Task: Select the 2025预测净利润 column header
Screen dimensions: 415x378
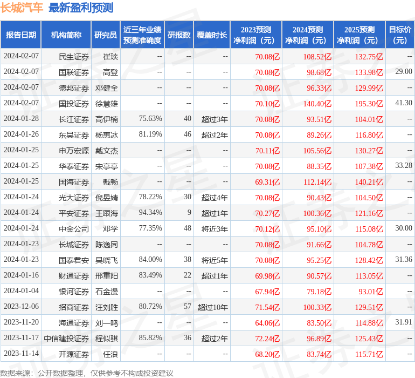Action: (359, 35)
